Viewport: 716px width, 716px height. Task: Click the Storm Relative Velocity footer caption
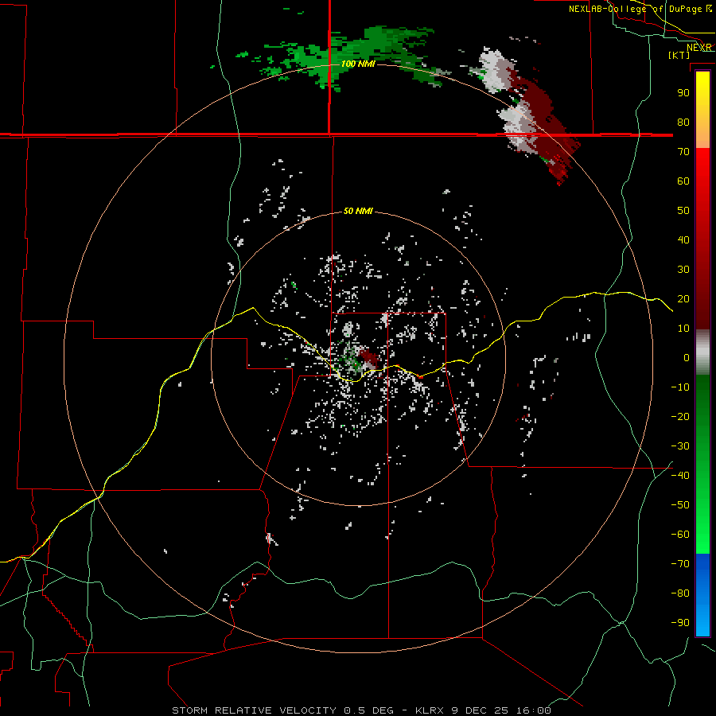(361, 710)
